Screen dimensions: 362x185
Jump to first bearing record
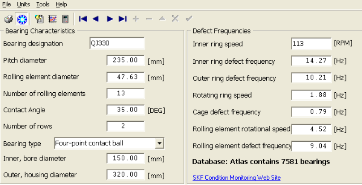pos(83,19)
